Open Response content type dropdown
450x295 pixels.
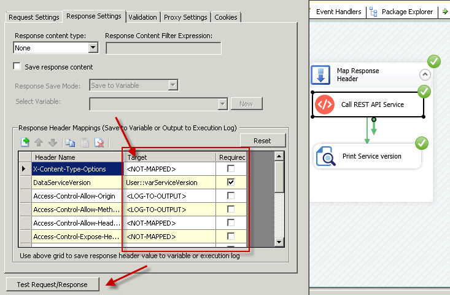click(x=93, y=48)
